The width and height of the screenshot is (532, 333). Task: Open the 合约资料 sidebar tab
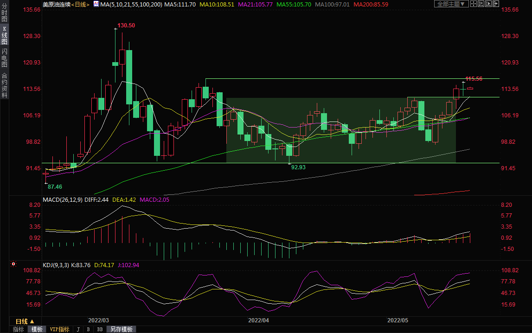tap(4, 85)
